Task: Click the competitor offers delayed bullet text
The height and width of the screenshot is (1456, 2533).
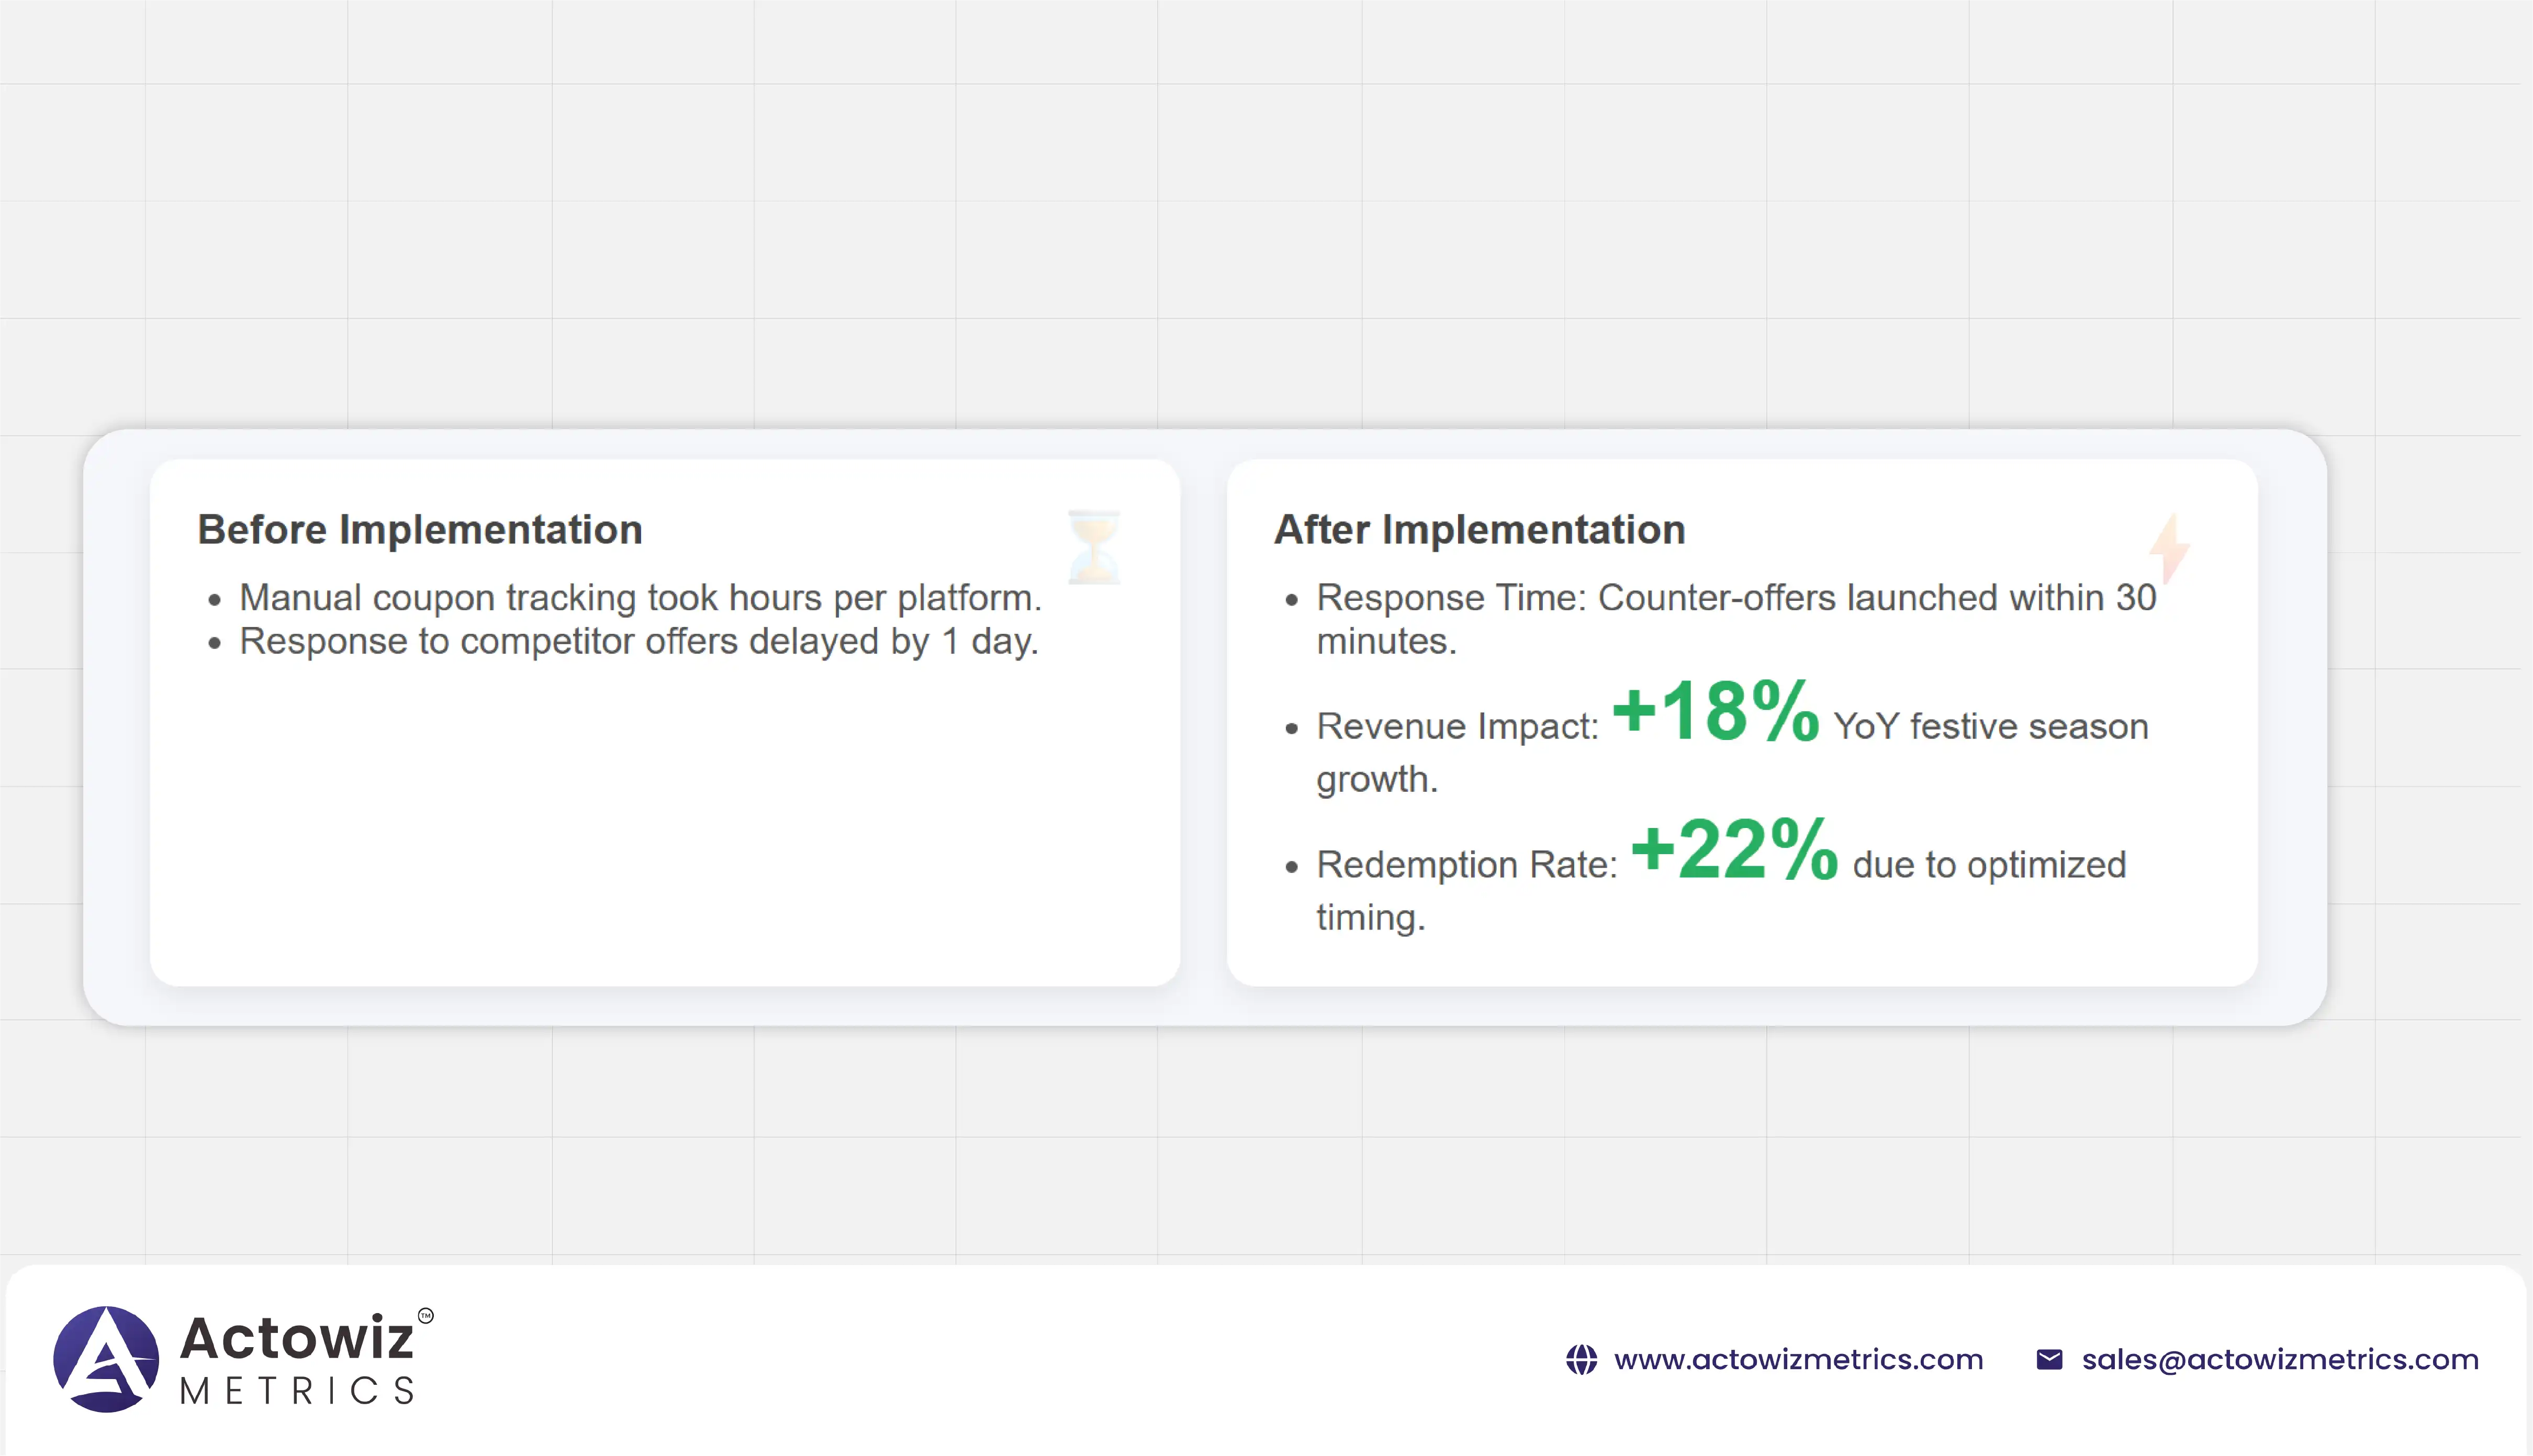Action: coord(639,642)
